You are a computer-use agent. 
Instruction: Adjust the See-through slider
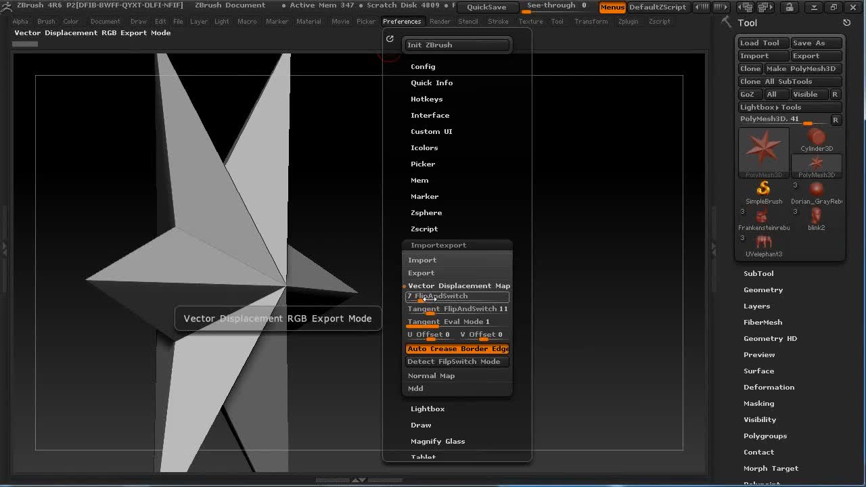pyautogui.click(x=556, y=6)
